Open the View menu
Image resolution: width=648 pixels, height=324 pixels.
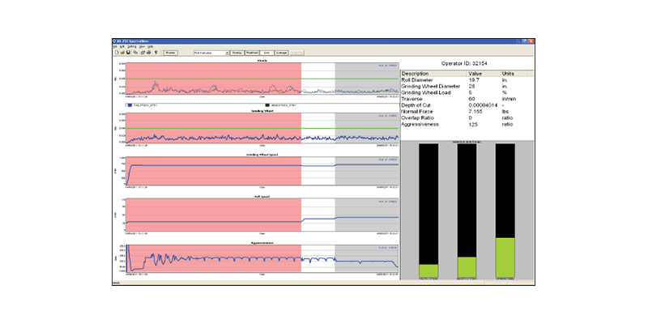[x=142, y=47]
